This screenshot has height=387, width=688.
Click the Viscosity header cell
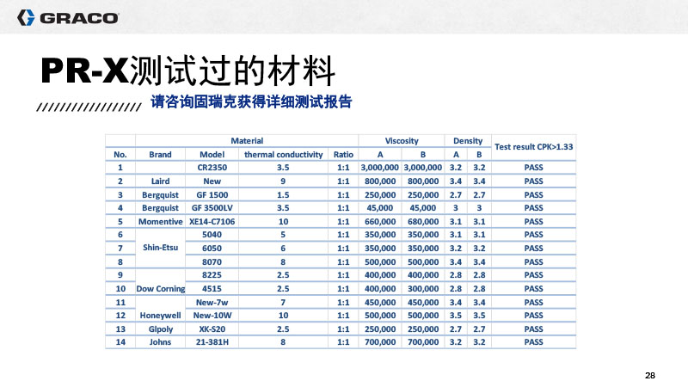(402, 141)
